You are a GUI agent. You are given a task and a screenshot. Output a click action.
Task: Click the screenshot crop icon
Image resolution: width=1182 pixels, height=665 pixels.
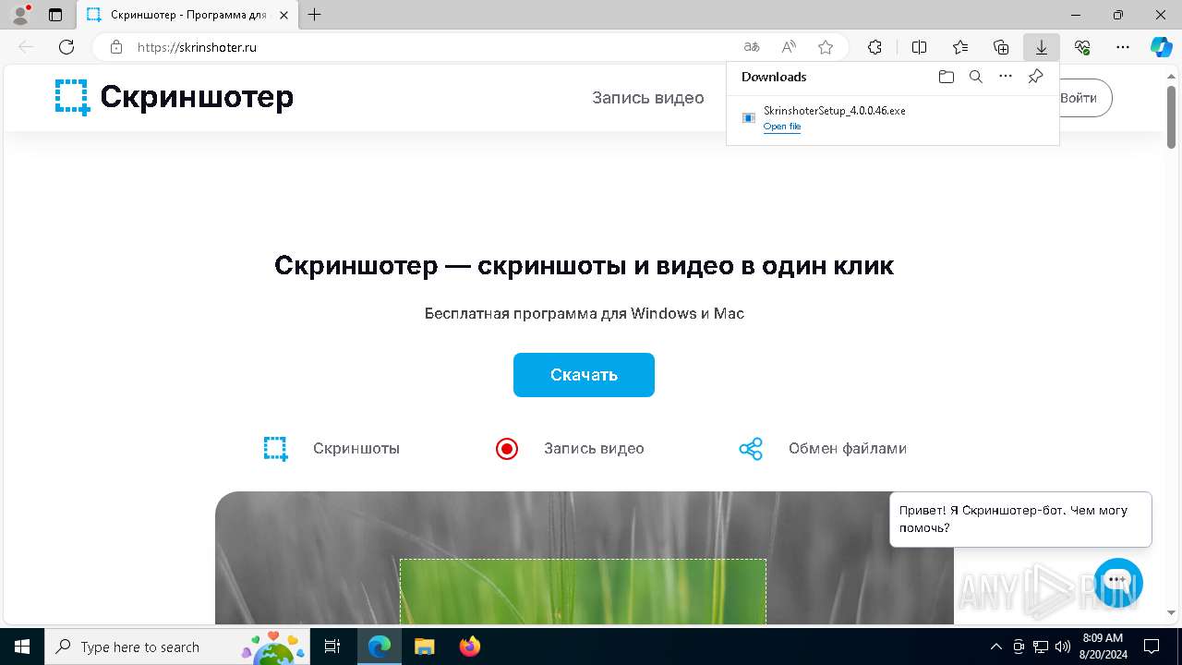click(x=275, y=449)
